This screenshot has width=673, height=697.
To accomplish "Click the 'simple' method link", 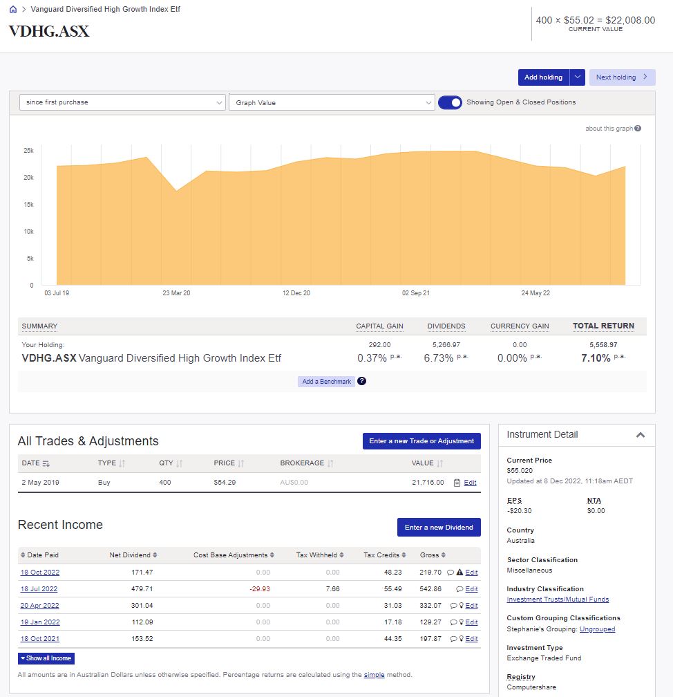I will [x=374, y=675].
